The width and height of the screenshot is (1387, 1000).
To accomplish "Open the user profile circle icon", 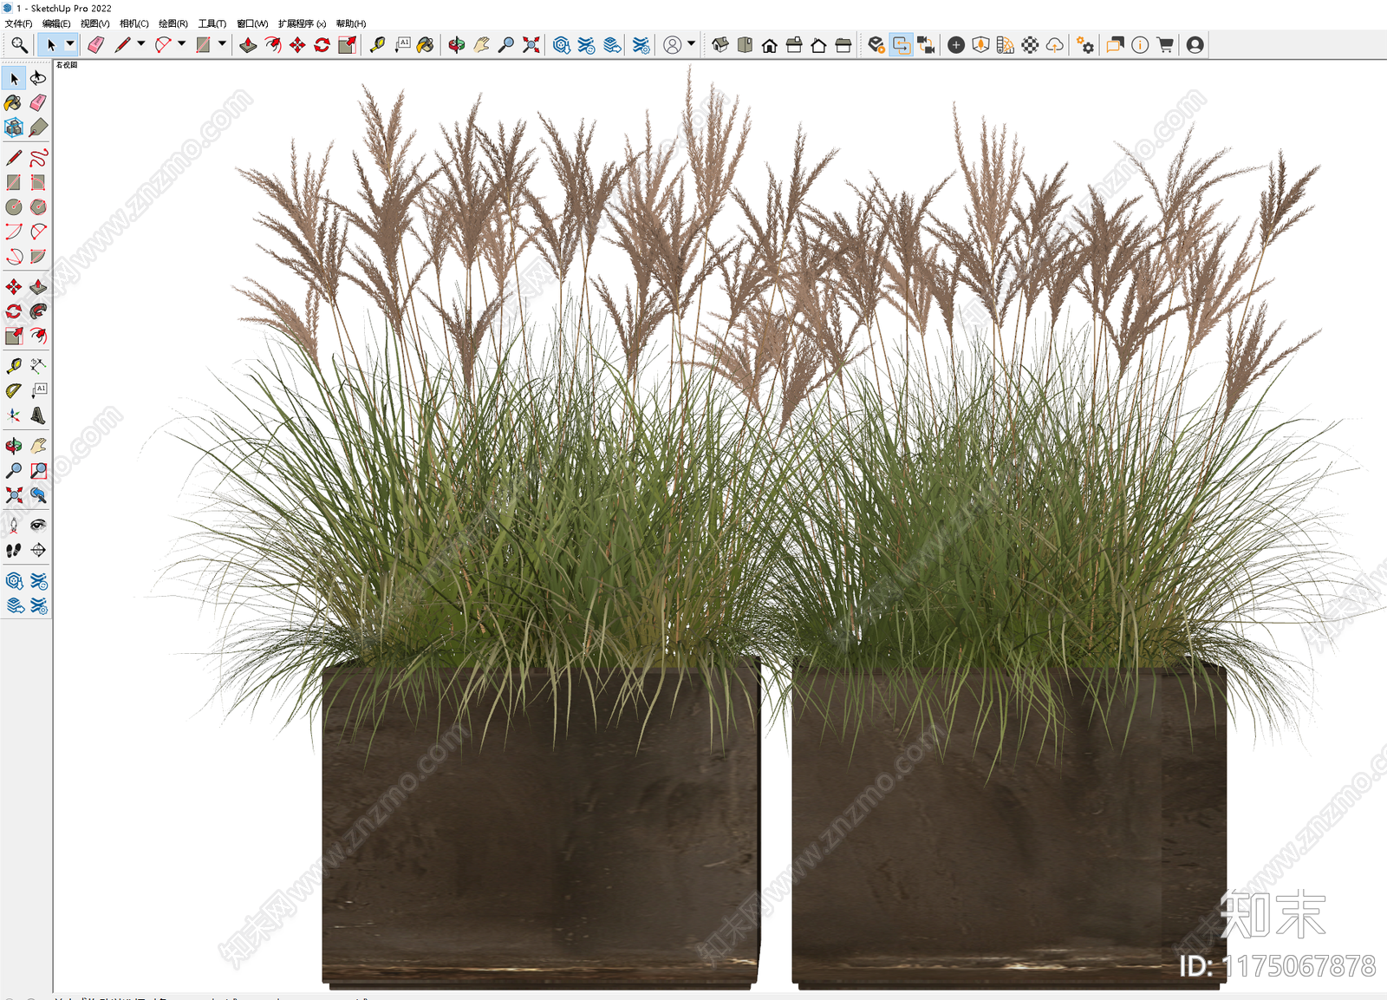I will 672,45.
